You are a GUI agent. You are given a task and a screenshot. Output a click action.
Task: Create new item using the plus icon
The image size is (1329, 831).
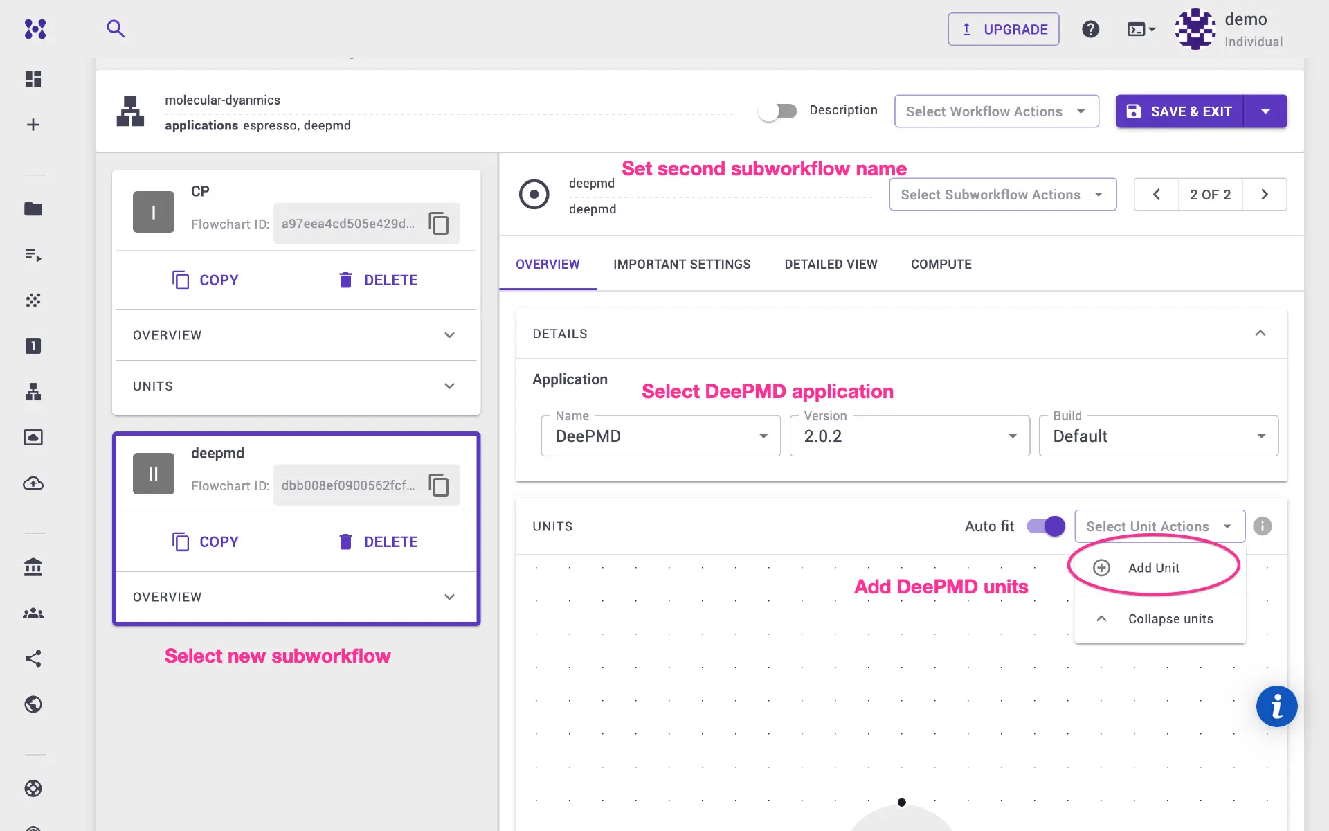point(33,124)
